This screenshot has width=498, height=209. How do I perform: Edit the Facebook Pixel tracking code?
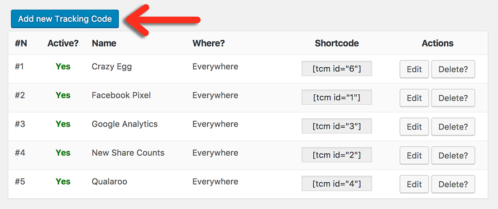coord(414,98)
